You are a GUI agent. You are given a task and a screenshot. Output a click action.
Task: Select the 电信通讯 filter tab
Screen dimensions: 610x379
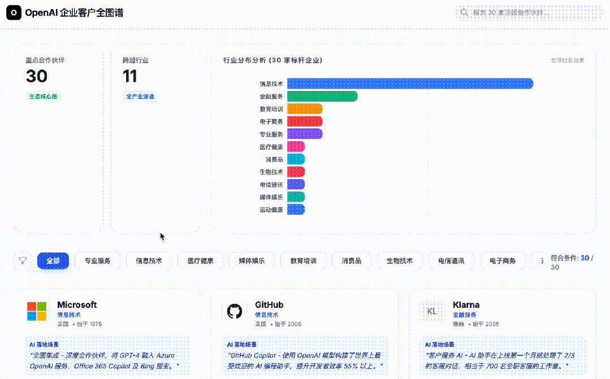point(451,261)
